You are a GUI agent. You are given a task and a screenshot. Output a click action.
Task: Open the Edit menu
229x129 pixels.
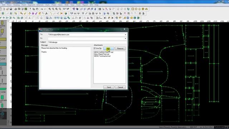point(4,5)
